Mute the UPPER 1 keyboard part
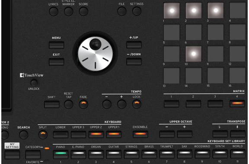Screen dimensions: 249x164 tap(114, 134)
